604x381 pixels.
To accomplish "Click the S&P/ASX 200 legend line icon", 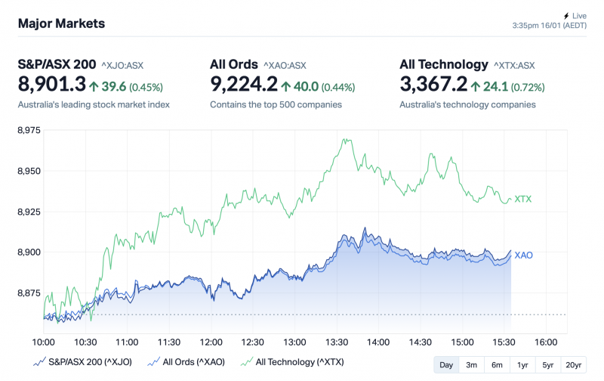I will coord(41,363).
